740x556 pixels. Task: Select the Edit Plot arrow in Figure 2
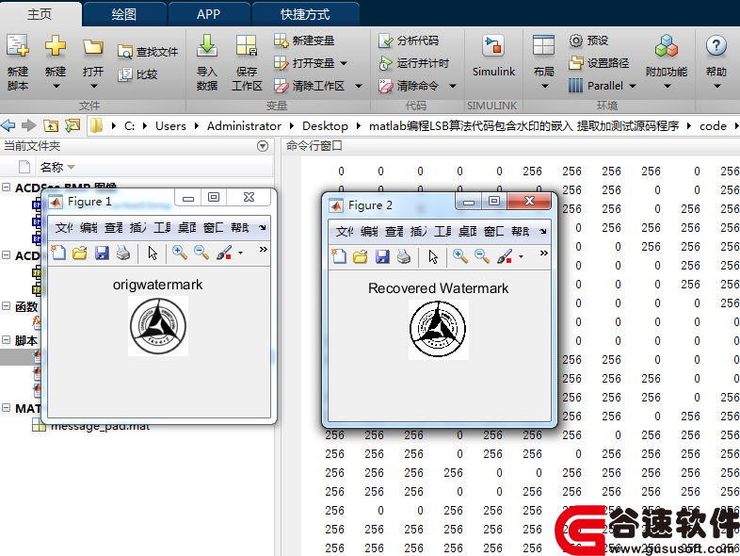[x=433, y=257]
